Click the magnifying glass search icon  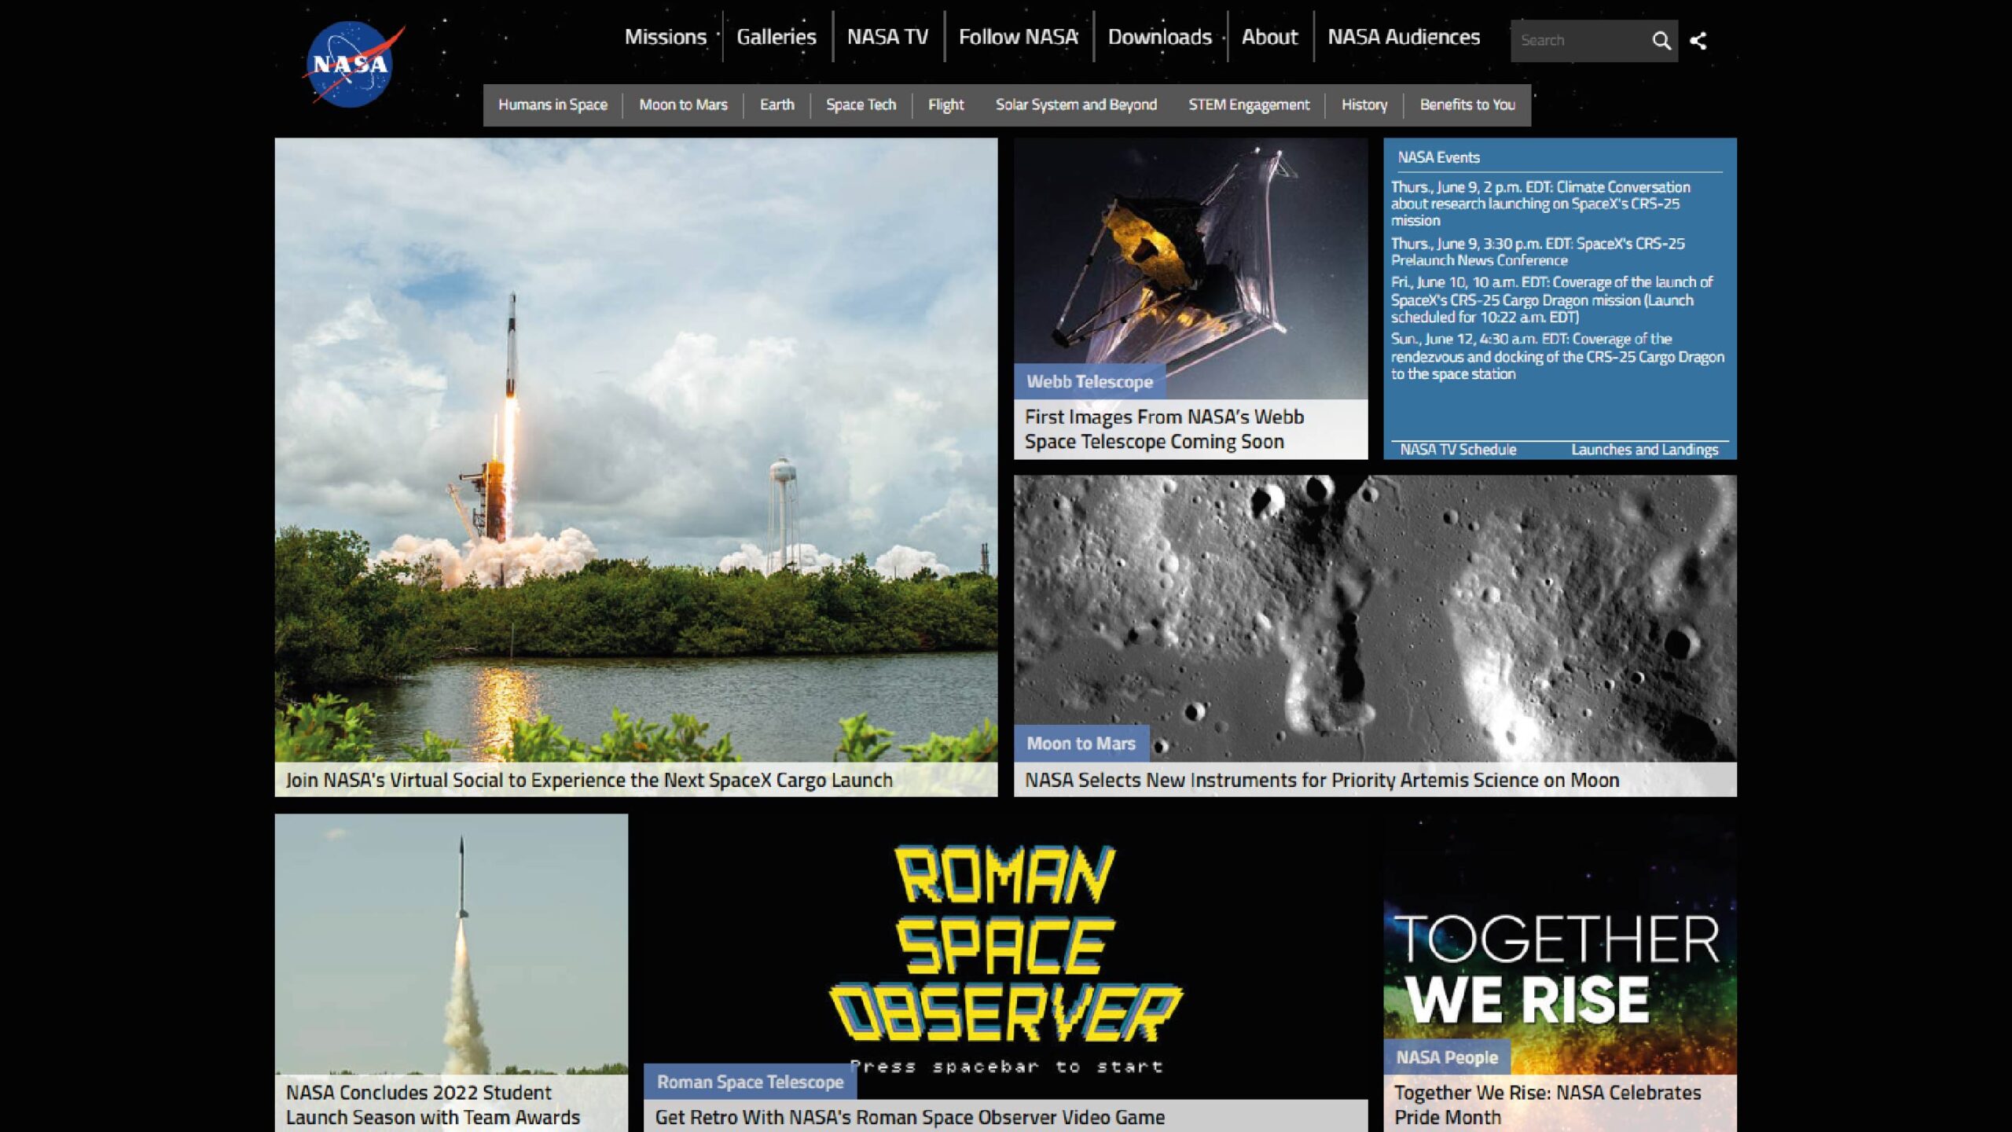(1661, 41)
